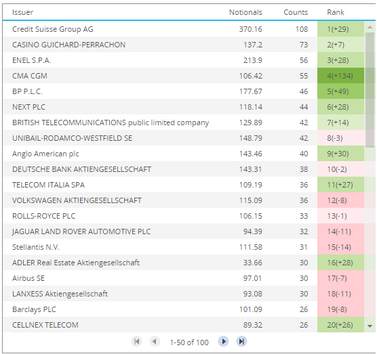Click notional value 370.16
This screenshot has width=377, height=354.
250,29
